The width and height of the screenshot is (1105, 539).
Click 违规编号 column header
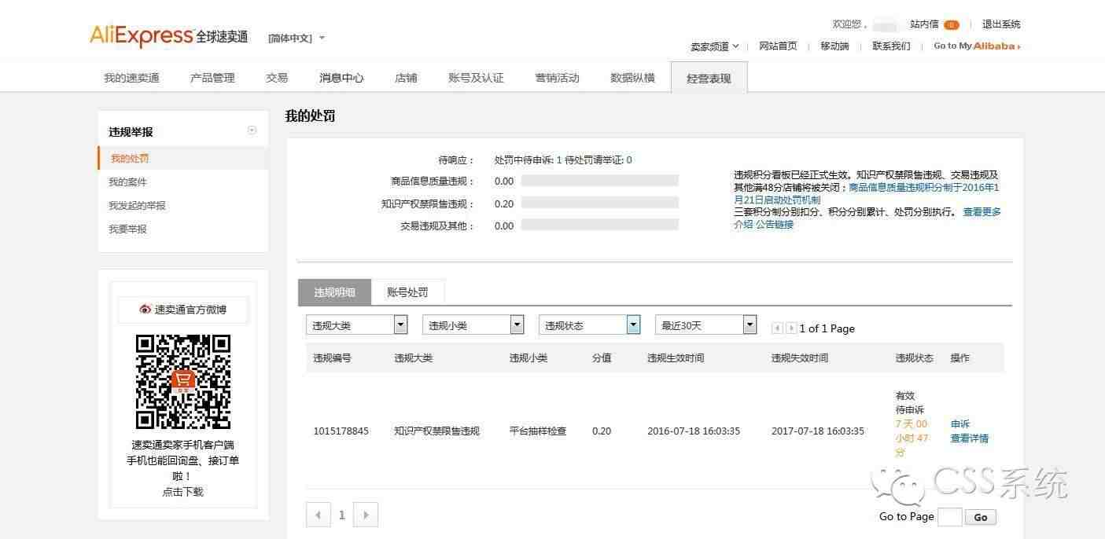pyautogui.click(x=332, y=358)
